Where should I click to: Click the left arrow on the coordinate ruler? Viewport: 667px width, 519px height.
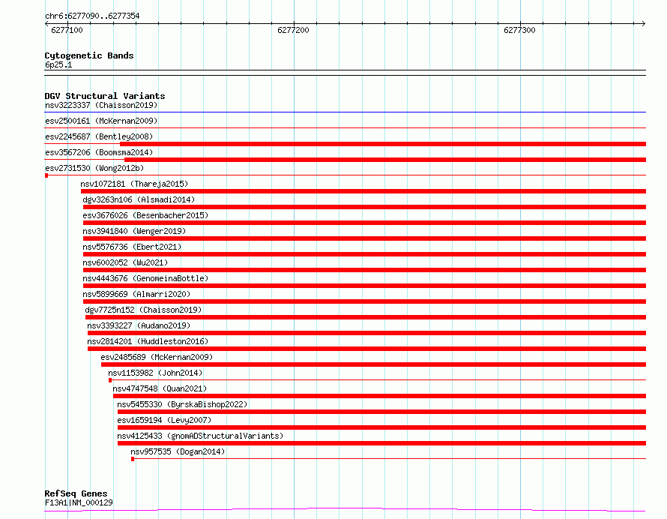coord(46,24)
